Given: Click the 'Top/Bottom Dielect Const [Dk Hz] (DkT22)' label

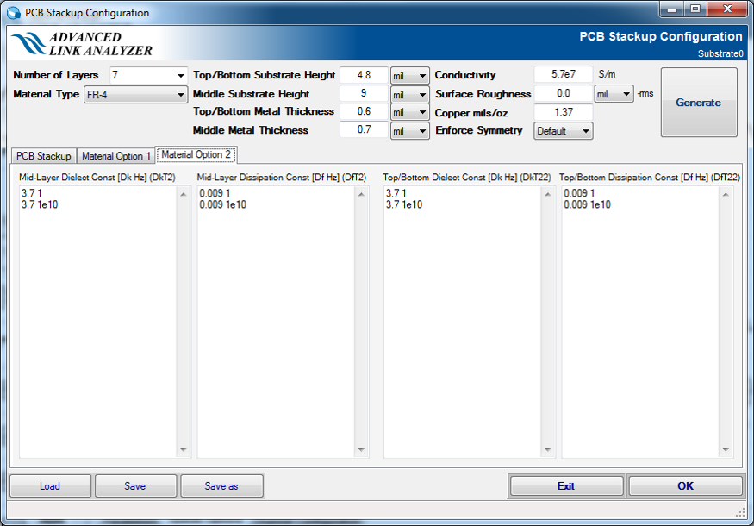Looking at the screenshot, I should [467, 177].
